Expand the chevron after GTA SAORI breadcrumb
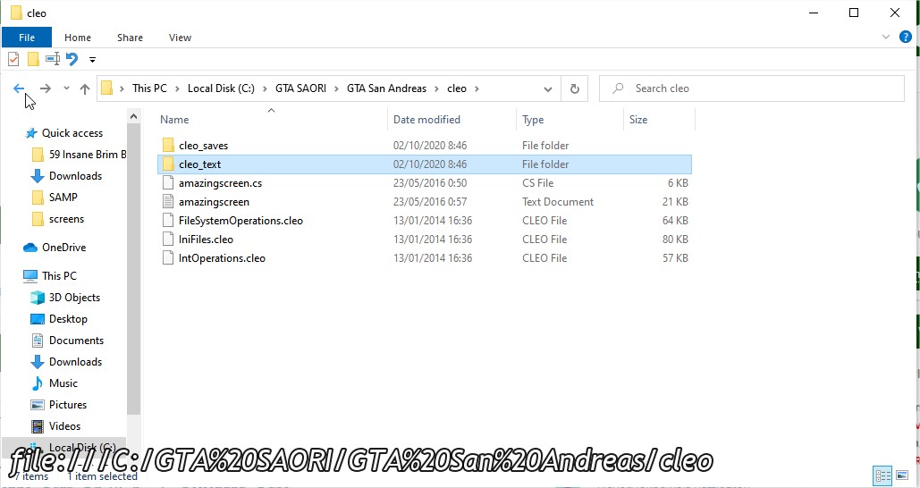Screen dimensions: 920x488 337,88
